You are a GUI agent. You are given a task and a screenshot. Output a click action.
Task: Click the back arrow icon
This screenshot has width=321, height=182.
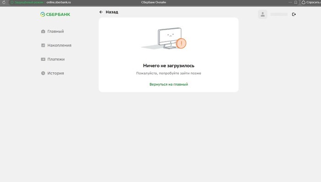101,12
